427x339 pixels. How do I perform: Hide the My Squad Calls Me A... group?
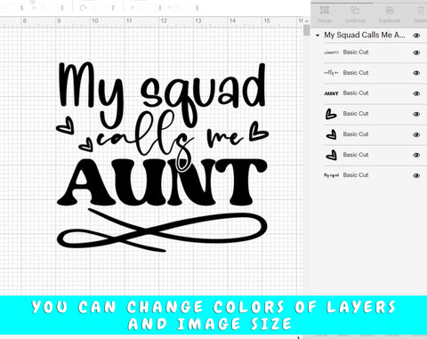click(x=416, y=36)
